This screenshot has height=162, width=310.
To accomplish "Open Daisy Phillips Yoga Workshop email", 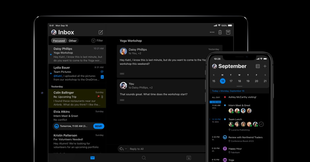I will [x=77, y=55].
